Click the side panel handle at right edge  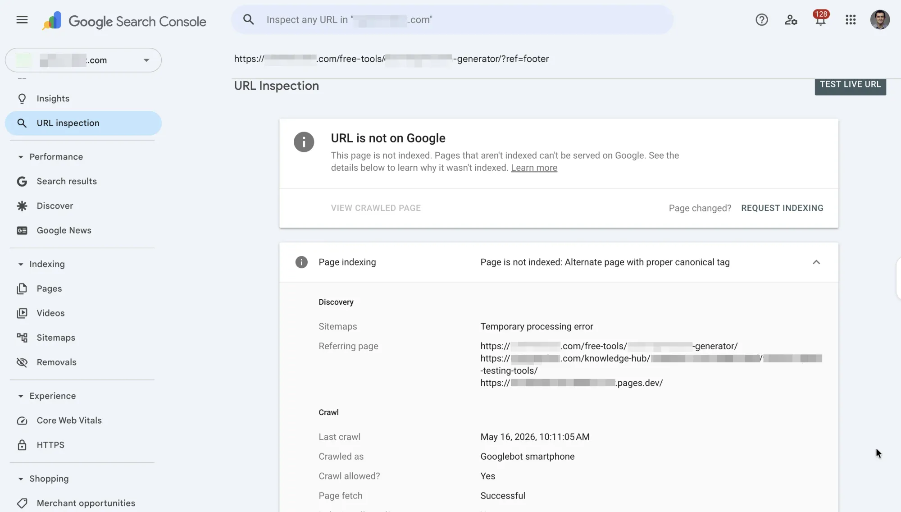click(x=898, y=279)
